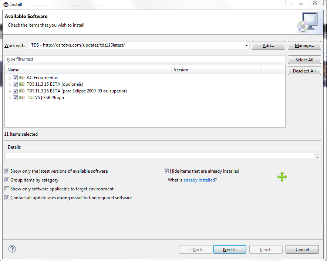Click the Select All button
This screenshot has width=327, height=261.
click(x=304, y=60)
